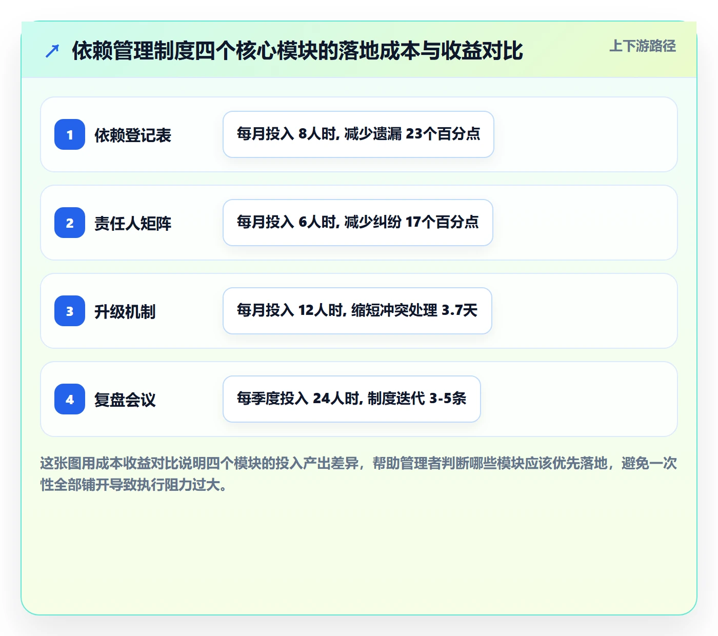Click the diagonal arrow icon beside the title
This screenshot has height=636, width=718.
click(x=52, y=51)
